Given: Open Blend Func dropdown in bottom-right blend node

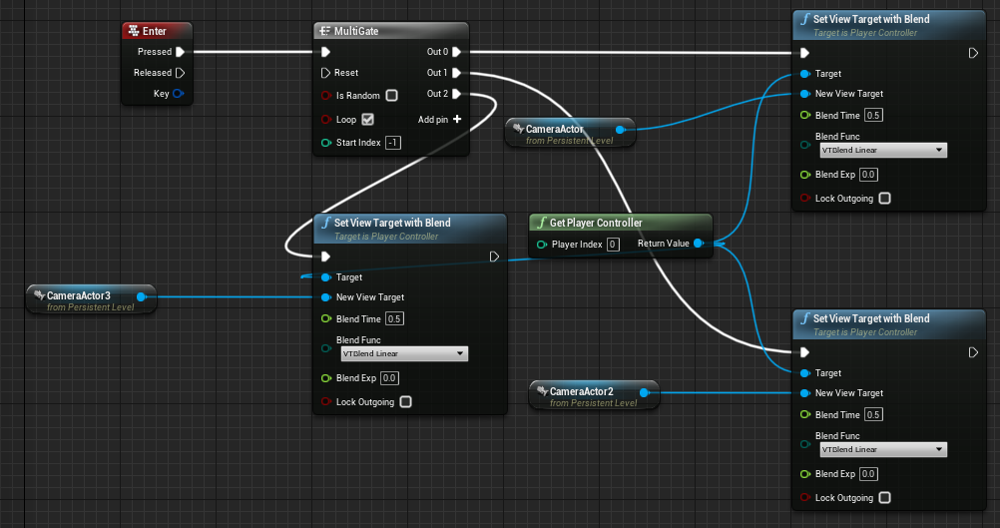Looking at the screenshot, I should 883,449.
